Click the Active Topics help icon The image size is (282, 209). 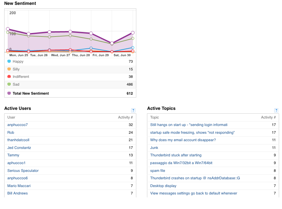point(276,110)
